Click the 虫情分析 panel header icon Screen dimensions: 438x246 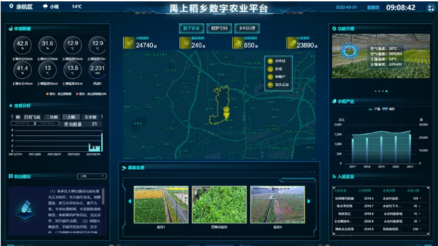pos(11,105)
